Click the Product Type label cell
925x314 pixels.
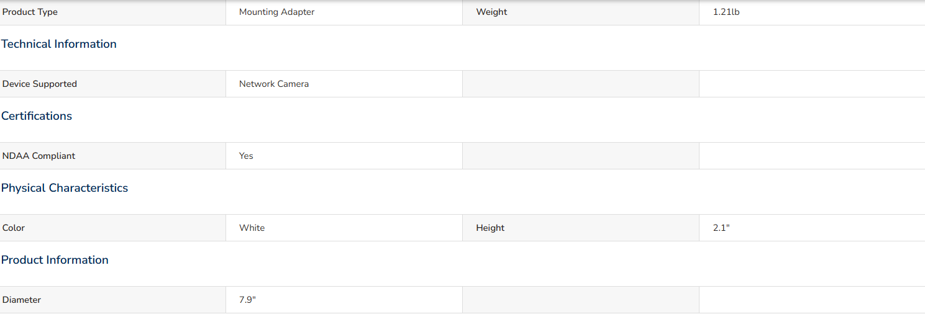click(112, 12)
